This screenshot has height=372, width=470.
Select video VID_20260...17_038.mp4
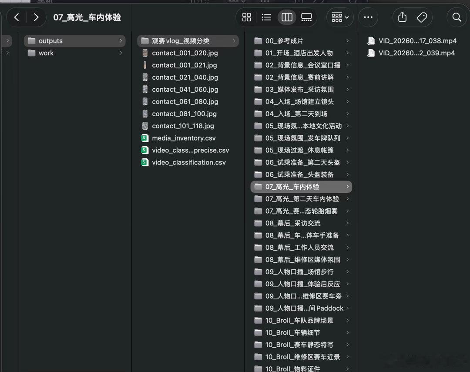tap(415, 41)
